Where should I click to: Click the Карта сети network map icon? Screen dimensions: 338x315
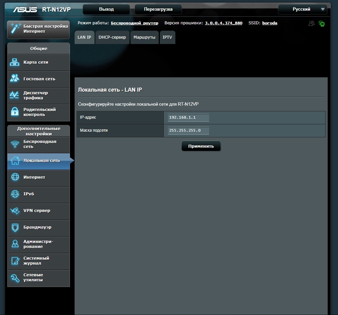tap(15, 62)
